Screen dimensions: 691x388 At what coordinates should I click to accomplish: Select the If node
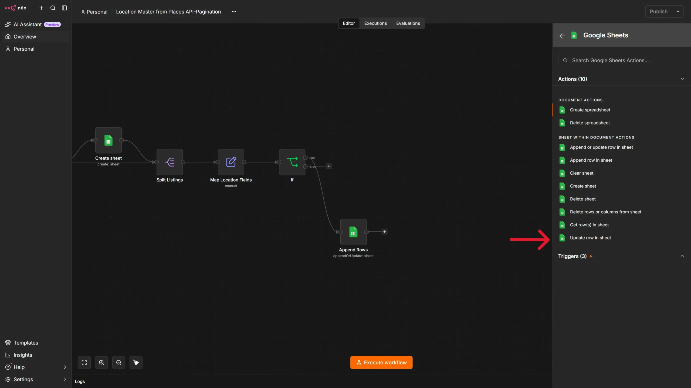292,162
